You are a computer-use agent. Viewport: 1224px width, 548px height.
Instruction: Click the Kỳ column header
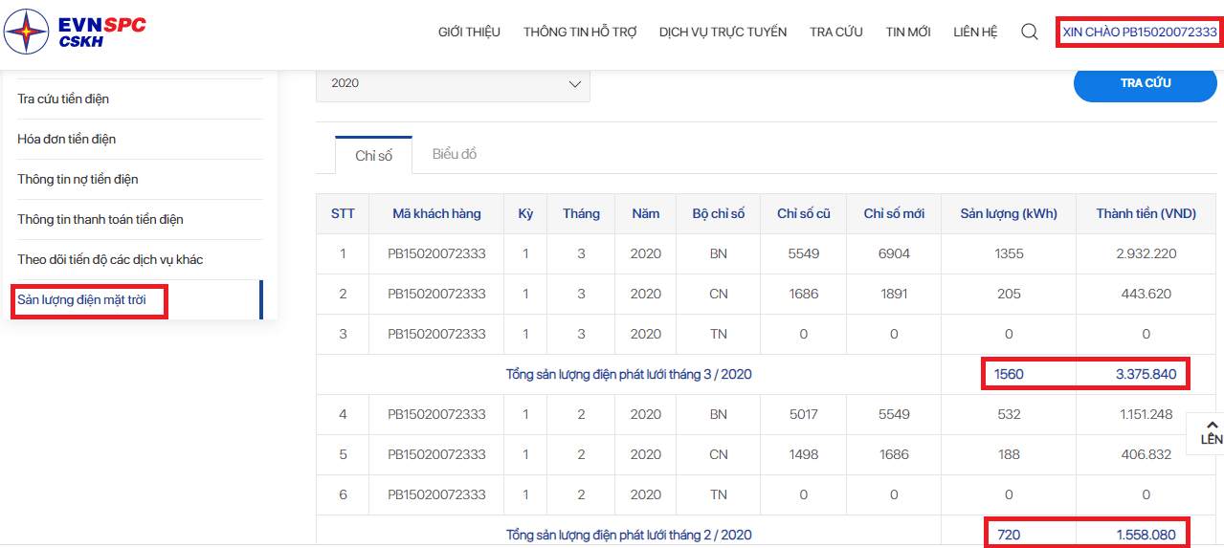tap(525, 213)
